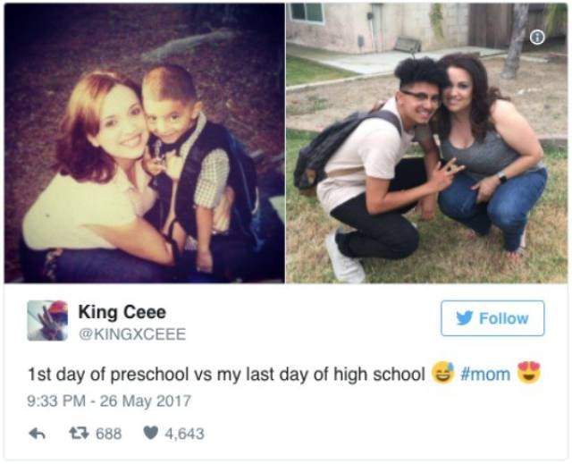Click the 9:33 PM - 26 May 2017 timestamp

coord(109,401)
